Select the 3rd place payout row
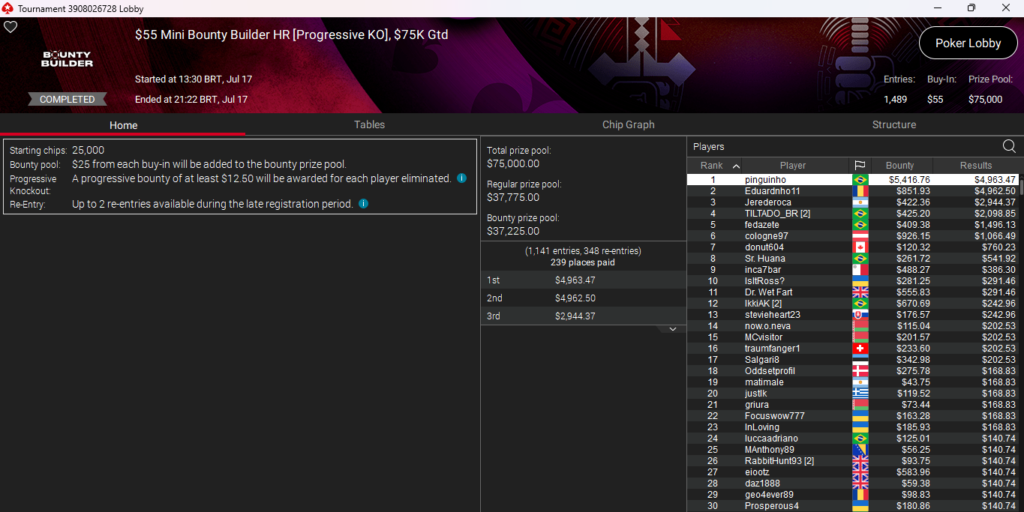The height and width of the screenshot is (512, 1024). pyautogui.click(x=583, y=316)
